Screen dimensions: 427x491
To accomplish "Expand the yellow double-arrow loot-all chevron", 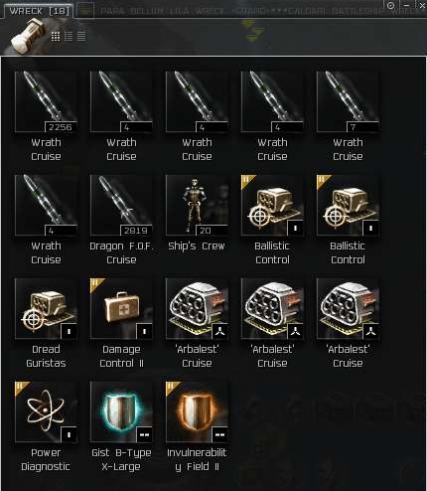I will [x=251, y=31].
